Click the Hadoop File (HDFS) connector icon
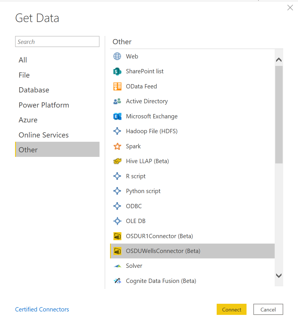Image resolution: width=298 pixels, height=330 pixels. point(117,131)
